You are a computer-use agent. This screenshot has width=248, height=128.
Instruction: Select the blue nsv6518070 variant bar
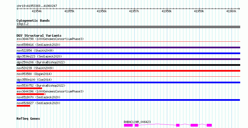[128, 100]
